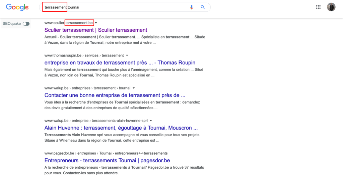Expand the arrow beside walup.be terrassements-alain-huvenne-sprl URL
Screen dimensions: 343x178
(x=151, y=121)
